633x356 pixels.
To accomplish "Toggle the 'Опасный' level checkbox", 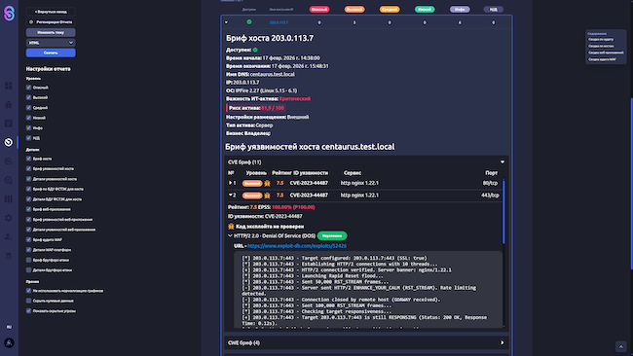I will [x=28, y=88].
